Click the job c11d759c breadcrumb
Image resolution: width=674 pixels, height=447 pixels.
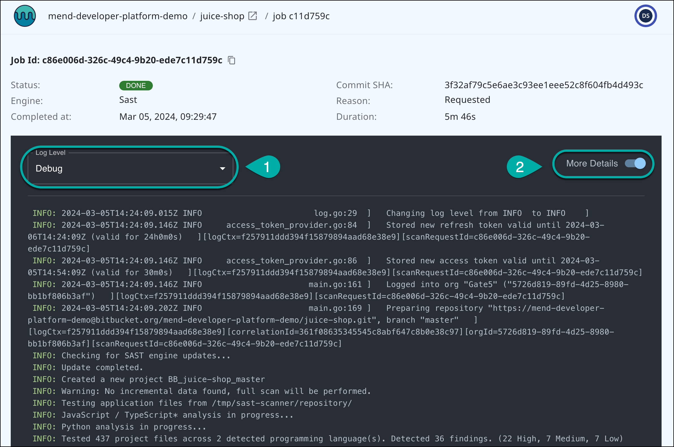tap(301, 16)
